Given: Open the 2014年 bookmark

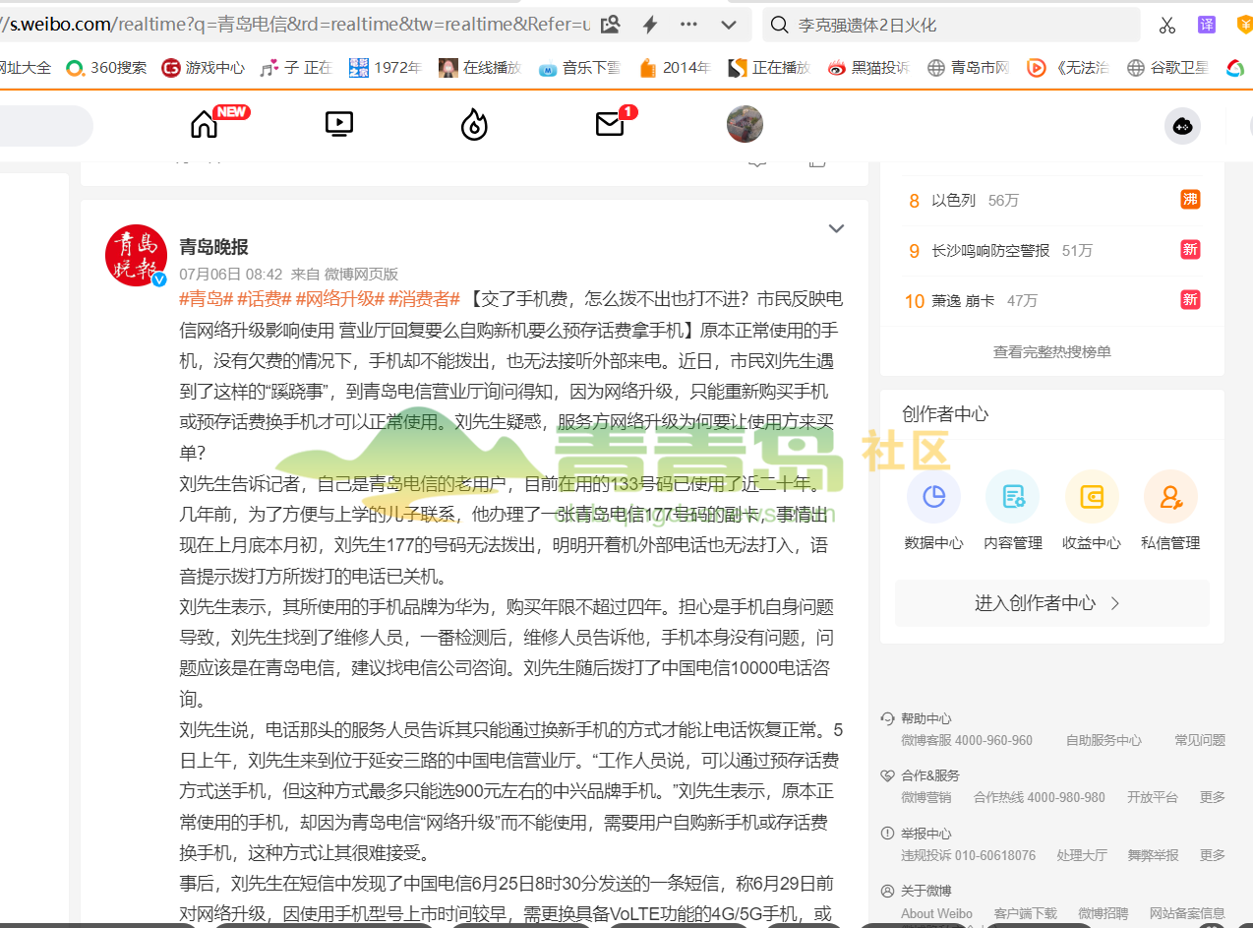Looking at the screenshot, I should 675,68.
